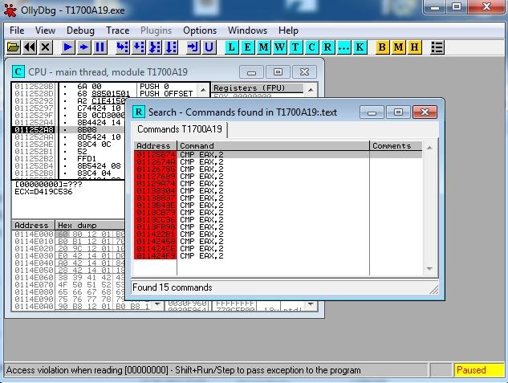Click the Comments column header

click(396, 146)
